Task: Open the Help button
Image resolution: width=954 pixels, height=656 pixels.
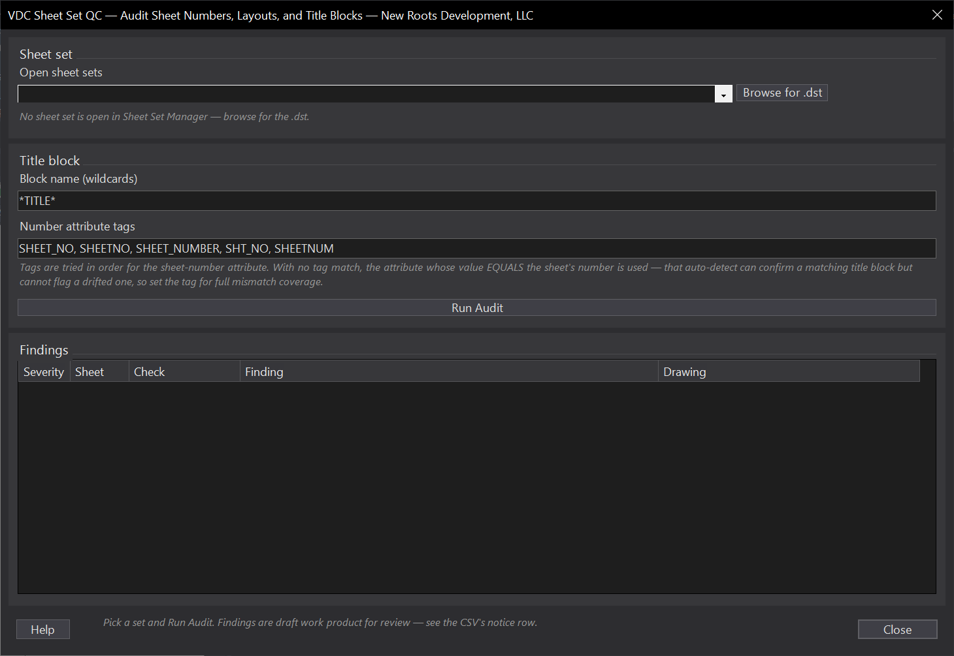Action: 43,629
